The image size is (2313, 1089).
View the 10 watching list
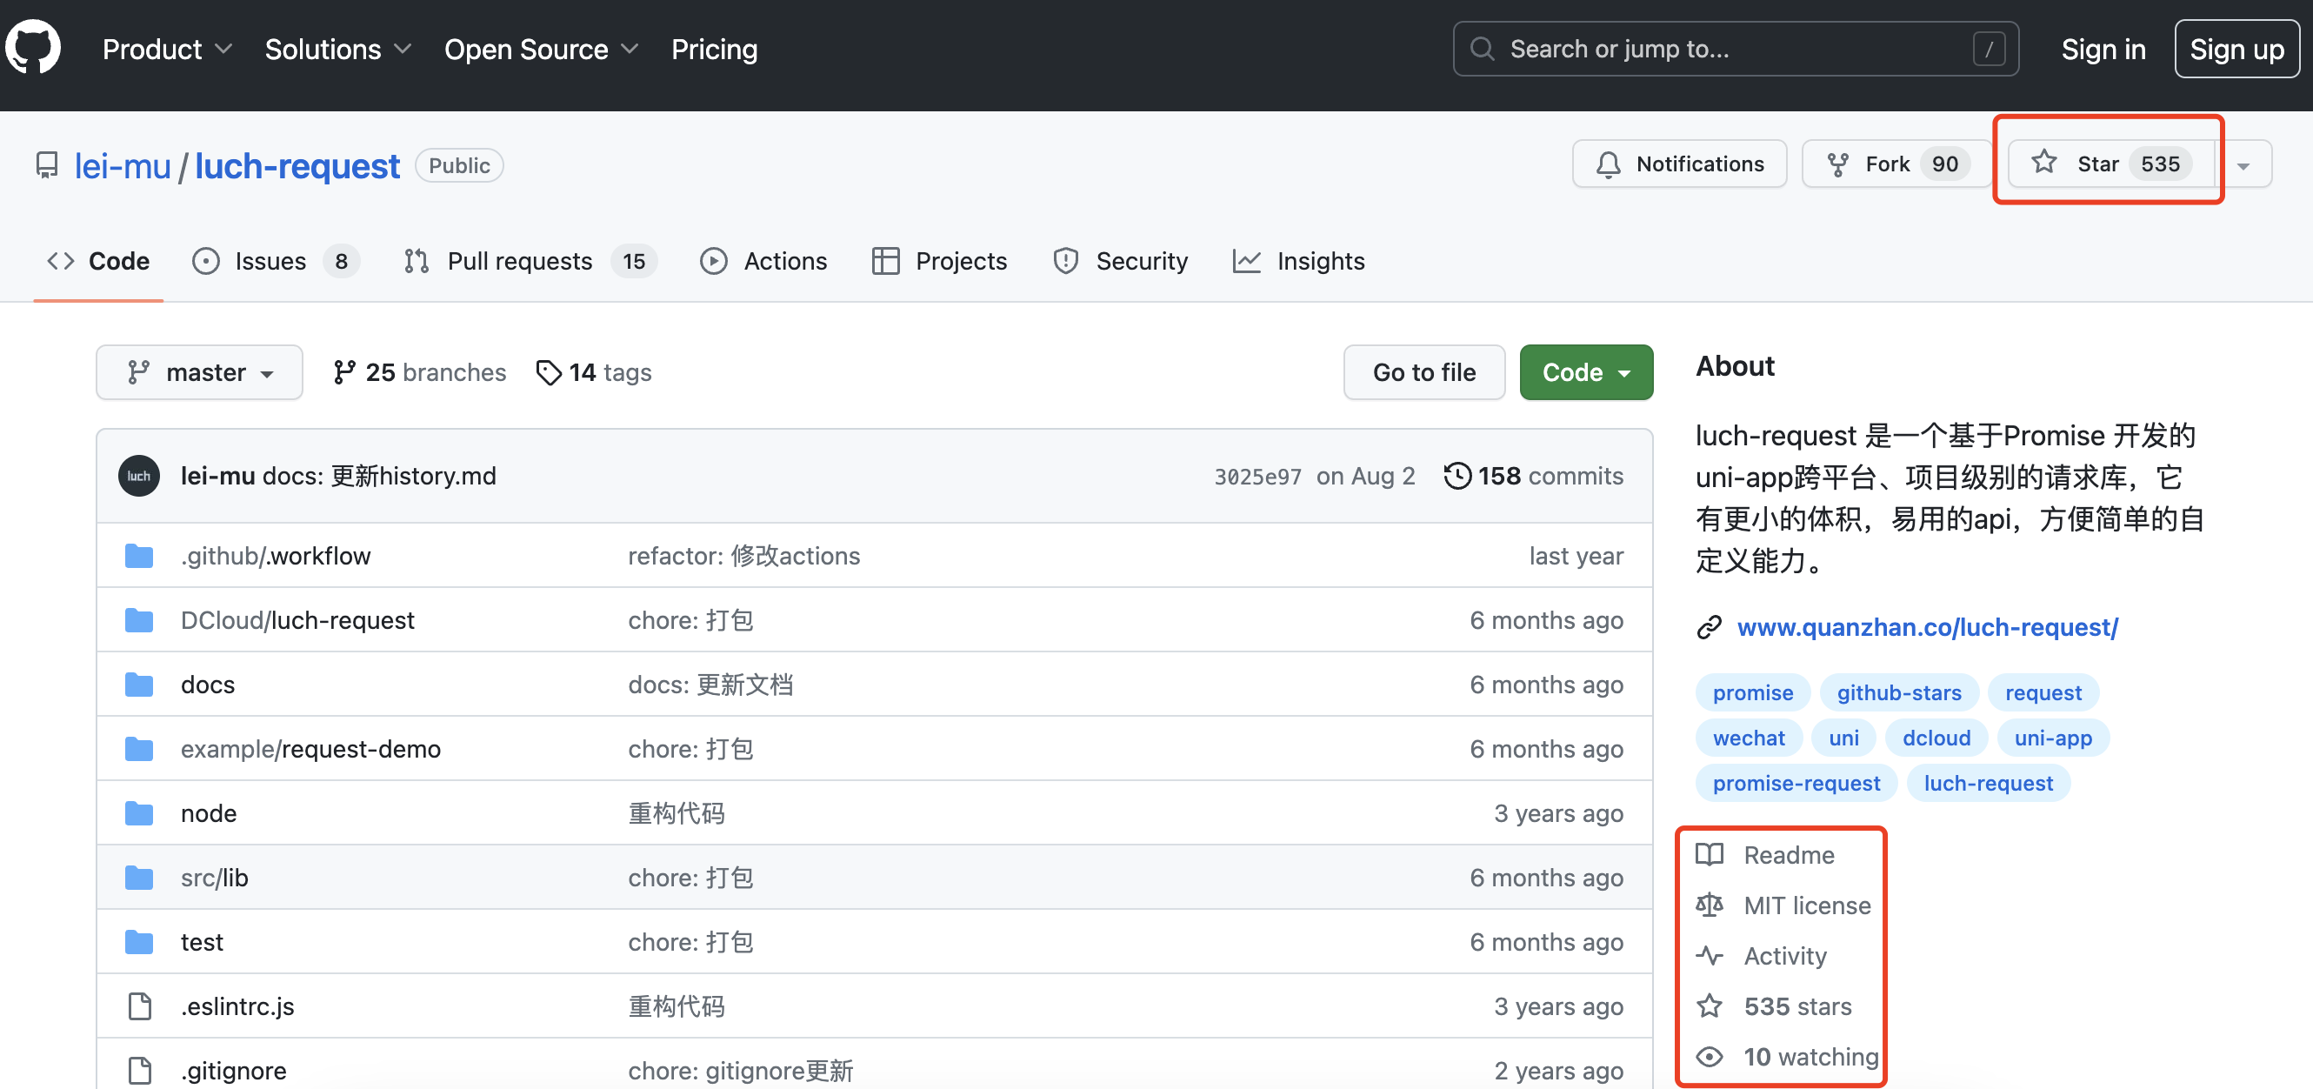(1787, 1056)
